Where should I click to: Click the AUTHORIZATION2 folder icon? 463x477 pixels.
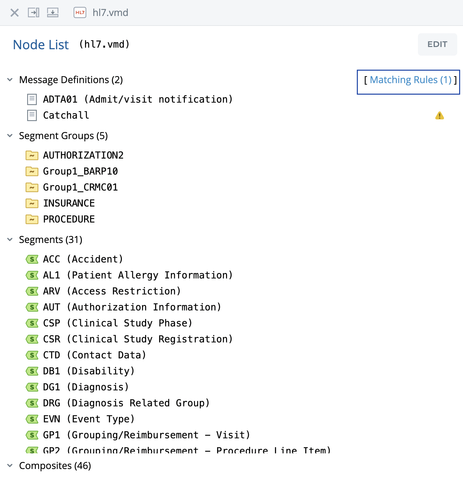(x=32, y=155)
